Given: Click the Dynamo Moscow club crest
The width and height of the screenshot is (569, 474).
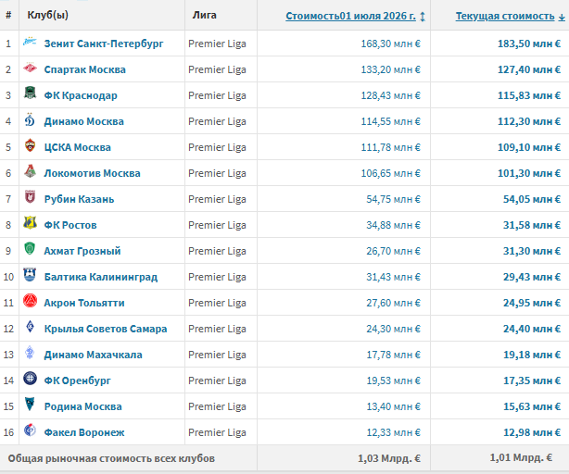Looking at the screenshot, I should (x=30, y=119).
